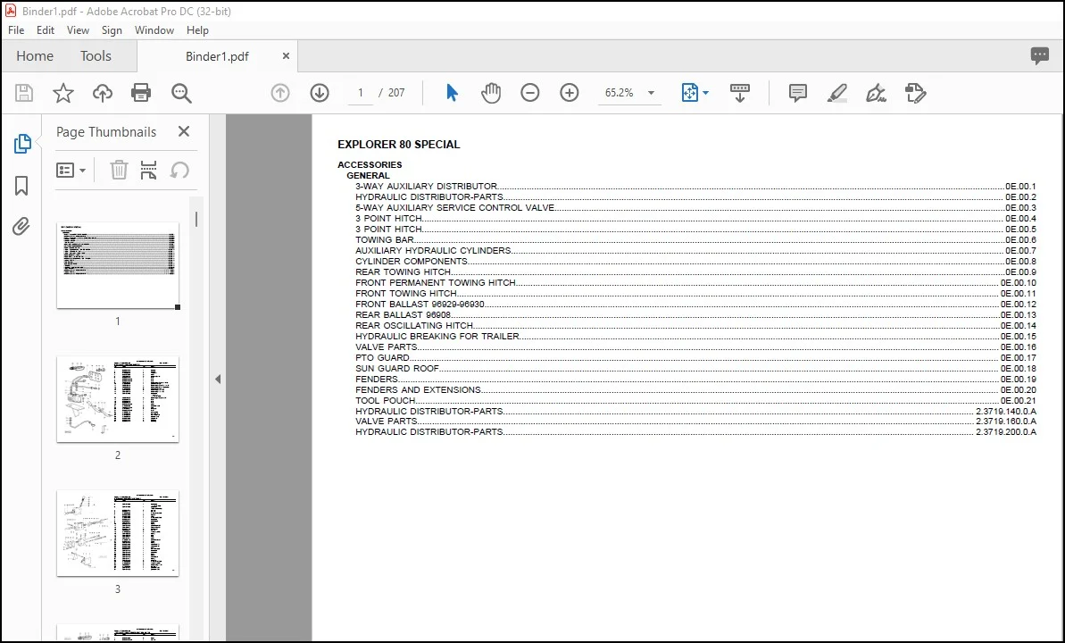Click the EXPLORER 80 SPECIAL heading
Screen dimensions: 1065x643
(399, 144)
